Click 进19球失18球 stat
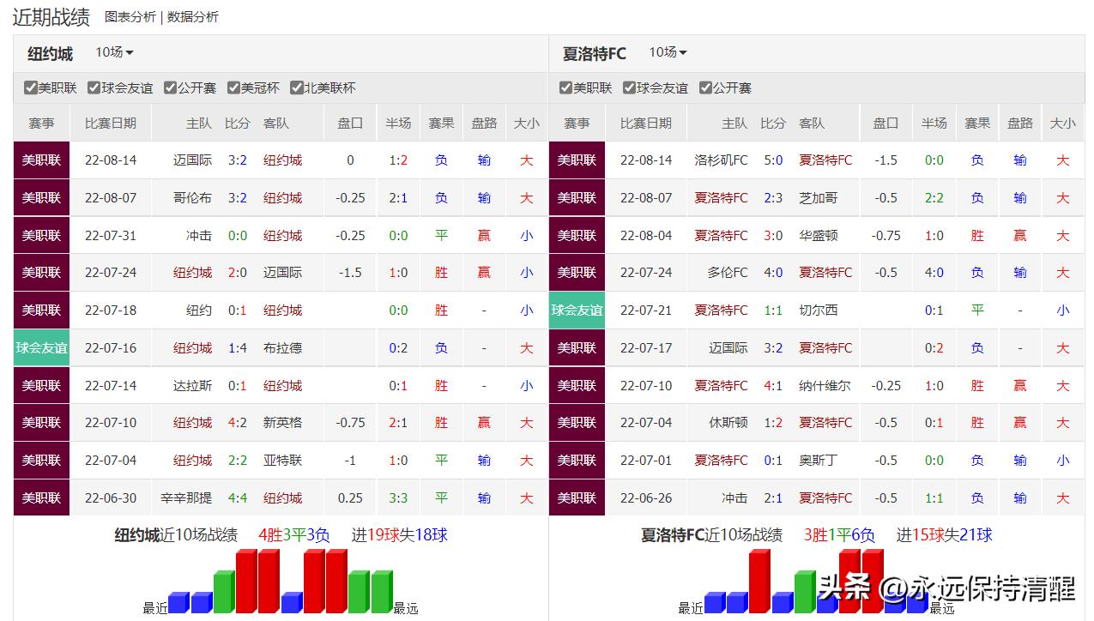This screenshot has width=1094, height=621. pyautogui.click(x=399, y=535)
